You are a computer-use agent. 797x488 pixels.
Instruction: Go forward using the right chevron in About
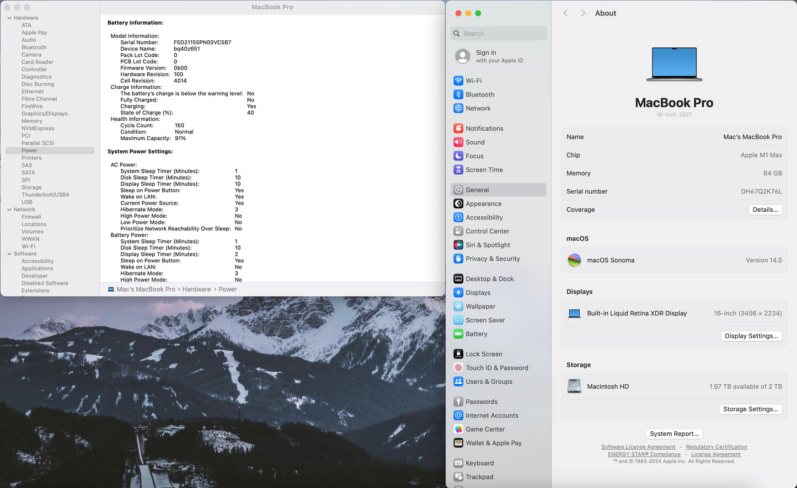[583, 13]
